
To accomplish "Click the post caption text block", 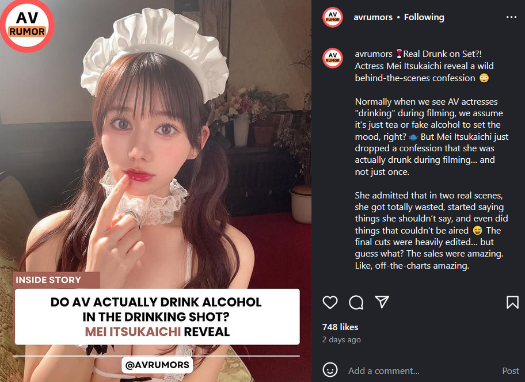I will pyautogui.click(x=432, y=160).
